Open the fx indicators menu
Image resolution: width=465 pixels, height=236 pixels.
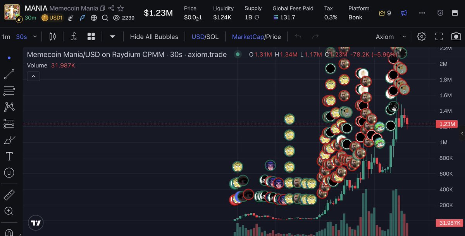pyautogui.click(x=74, y=37)
